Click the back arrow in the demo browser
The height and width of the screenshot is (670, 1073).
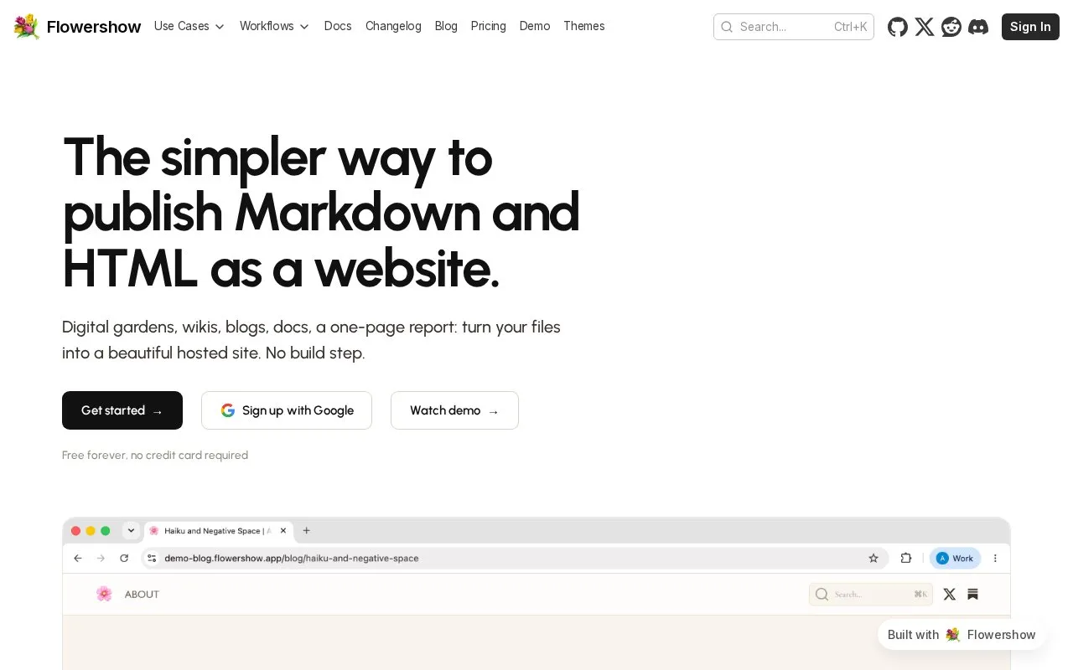tap(78, 558)
